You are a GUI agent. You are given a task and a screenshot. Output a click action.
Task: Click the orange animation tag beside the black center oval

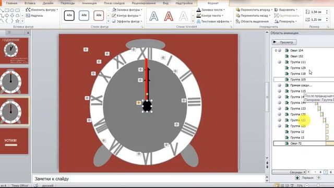138,103
